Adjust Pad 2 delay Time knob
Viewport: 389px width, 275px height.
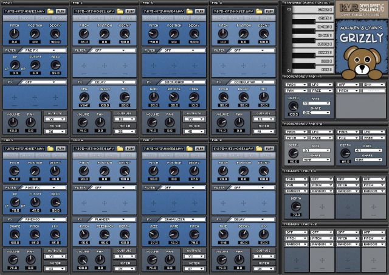point(84,97)
